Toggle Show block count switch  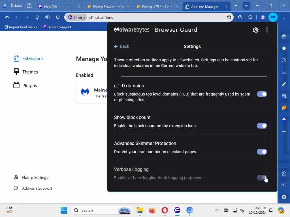tap(262, 126)
